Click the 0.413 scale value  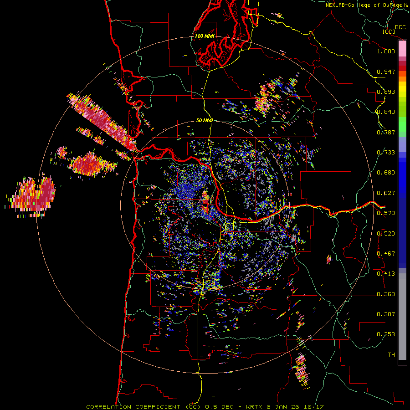tap(386, 274)
